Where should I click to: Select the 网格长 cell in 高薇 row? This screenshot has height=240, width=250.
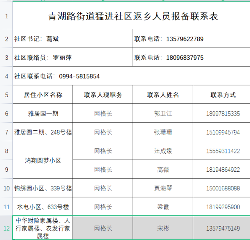point(103,169)
